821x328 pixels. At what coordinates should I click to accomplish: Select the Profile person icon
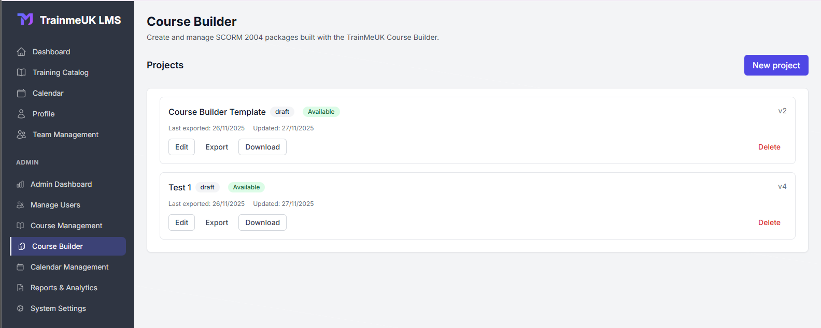coord(21,114)
